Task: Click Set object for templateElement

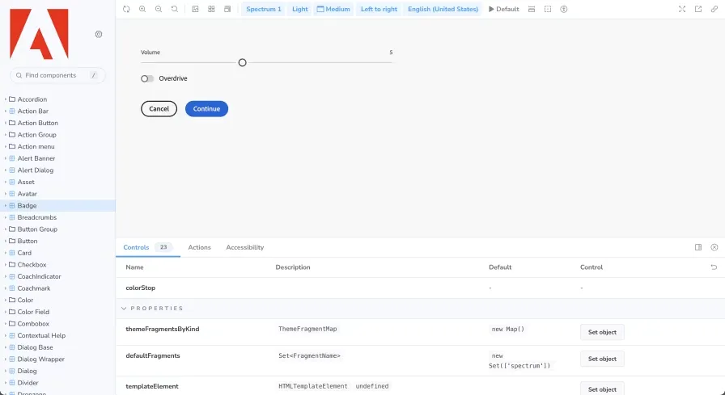Action: pyautogui.click(x=602, y=389)
